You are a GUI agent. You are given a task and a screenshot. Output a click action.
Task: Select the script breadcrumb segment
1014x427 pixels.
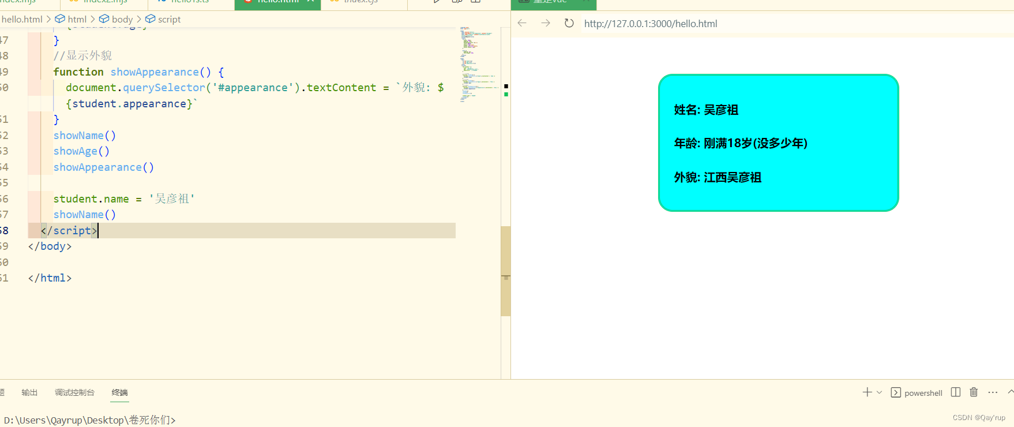163,19
